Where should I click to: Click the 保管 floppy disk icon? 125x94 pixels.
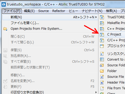[x=5, y=50]
